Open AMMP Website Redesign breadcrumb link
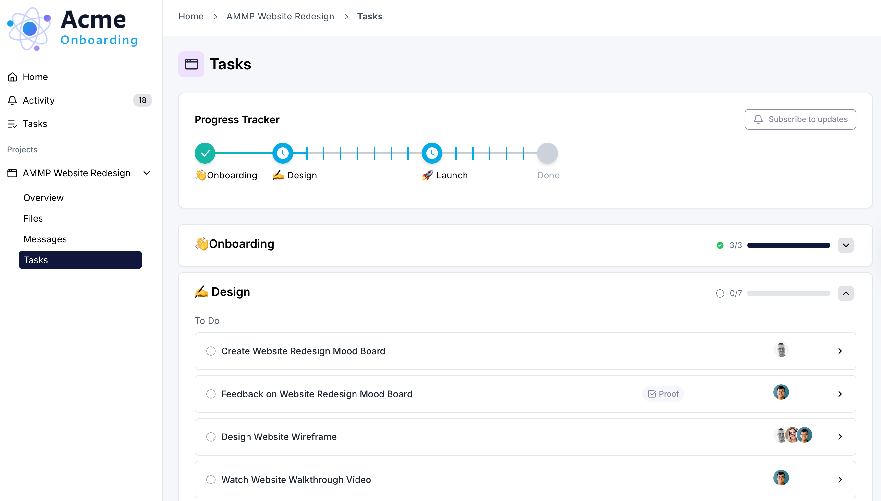 [280, 16]
